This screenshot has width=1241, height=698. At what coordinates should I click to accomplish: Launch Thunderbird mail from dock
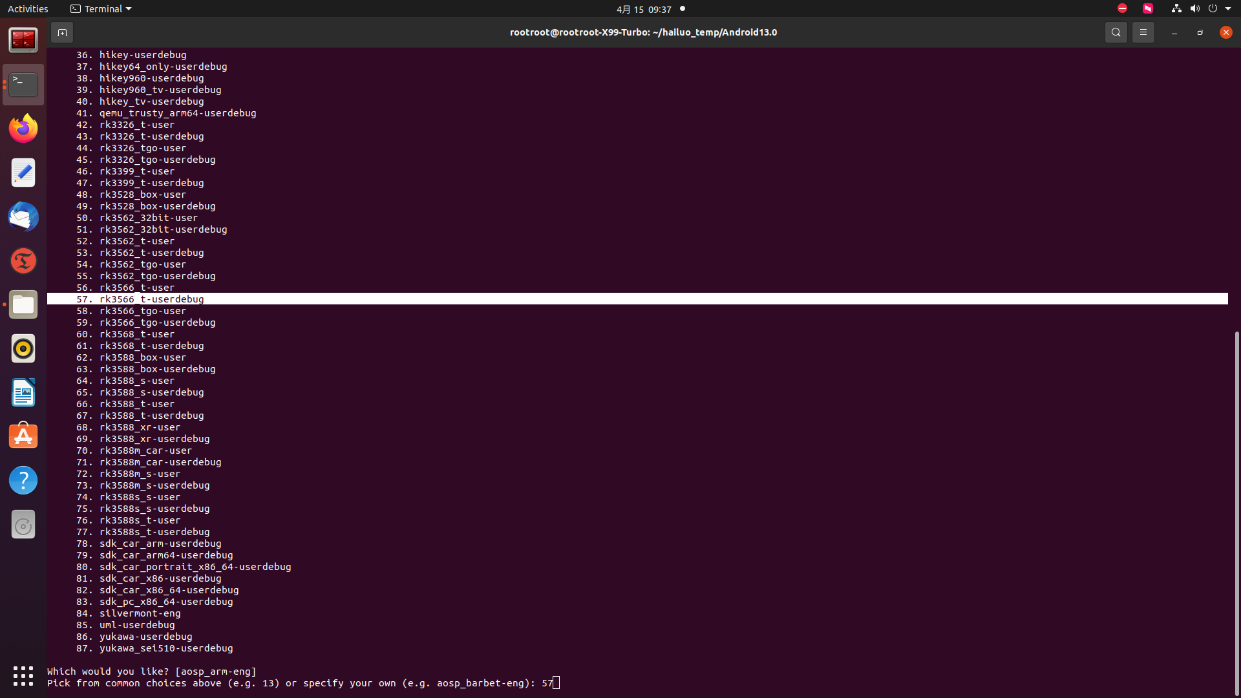click(23, 217)
